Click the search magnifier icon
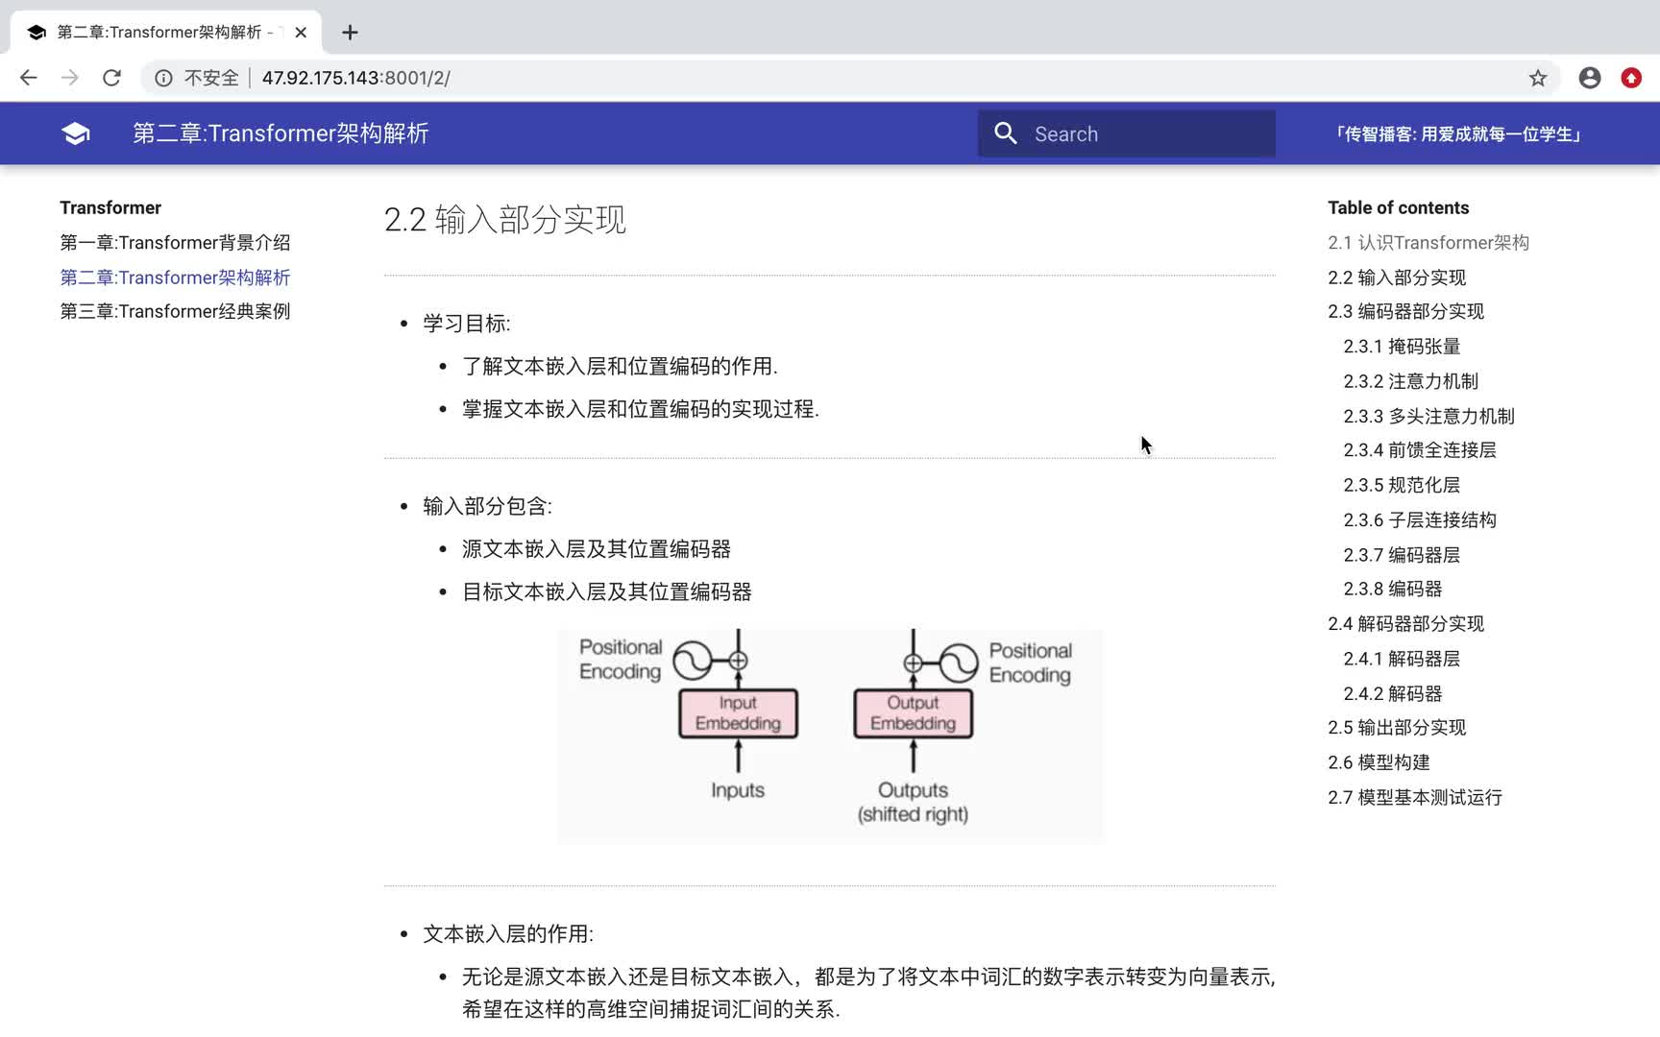Screen dimensions: 1660x1037 point(1006,133)
